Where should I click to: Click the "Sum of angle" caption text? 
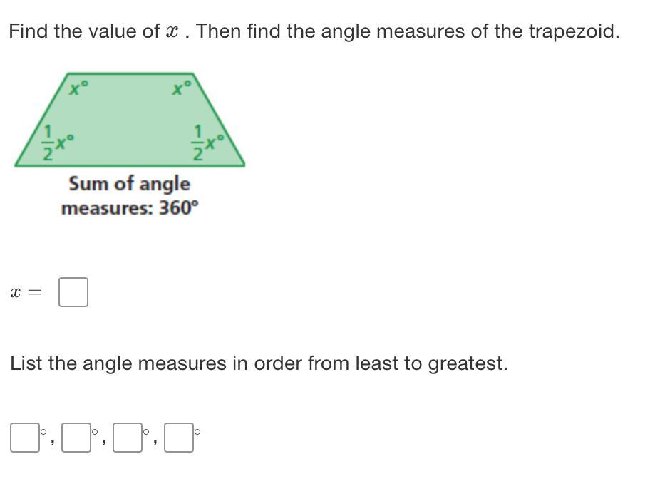[x=129, y=184]
